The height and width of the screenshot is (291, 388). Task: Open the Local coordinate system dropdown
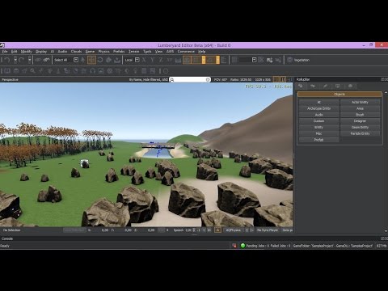137,60
